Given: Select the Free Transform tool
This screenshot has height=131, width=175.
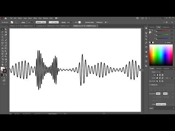Looking at the screenshot, I should (x=6, y=48).
